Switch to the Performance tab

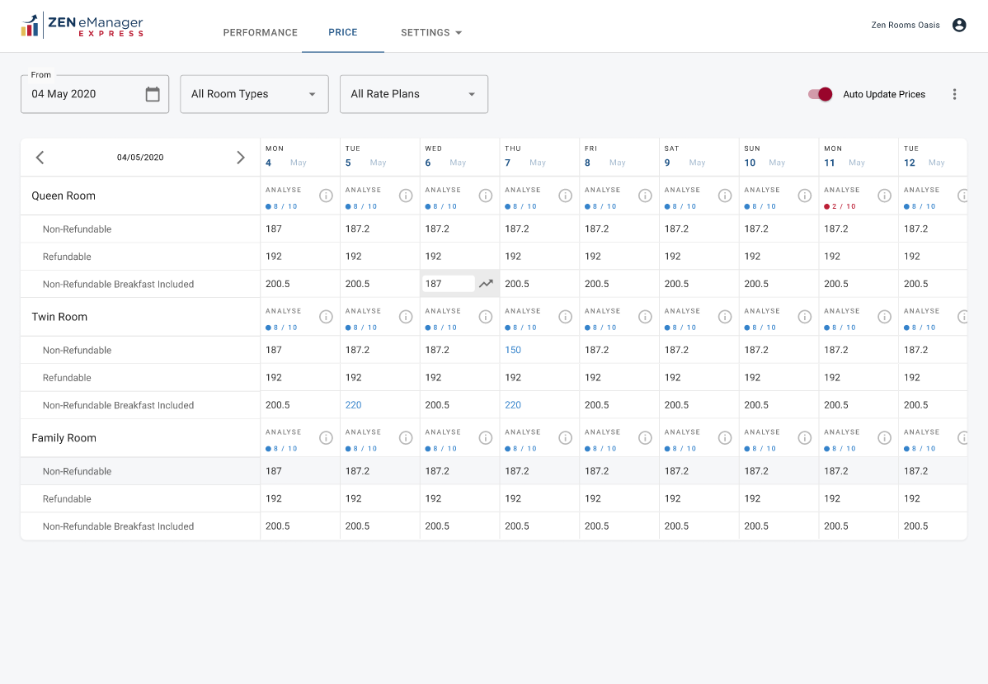260,32
